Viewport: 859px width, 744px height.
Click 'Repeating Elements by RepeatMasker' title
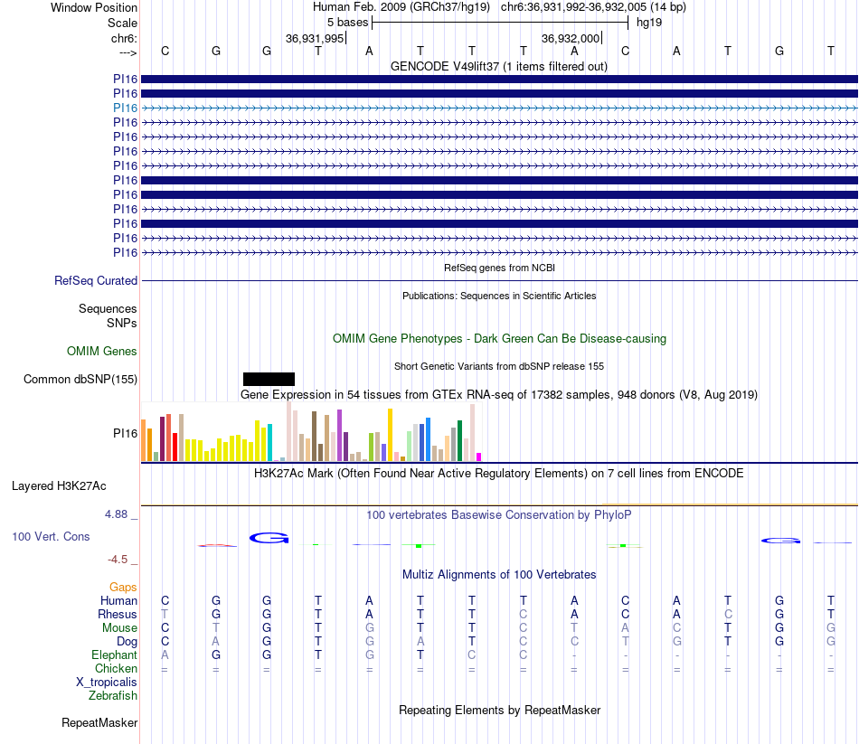tap(499, 710)
